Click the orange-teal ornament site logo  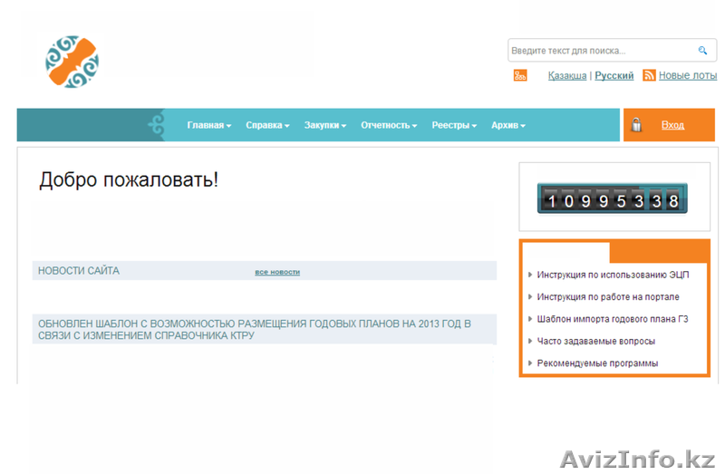72,62
